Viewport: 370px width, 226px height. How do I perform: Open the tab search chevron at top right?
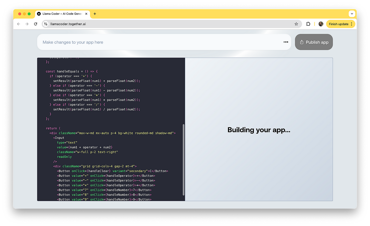click(x=352, y=14)
